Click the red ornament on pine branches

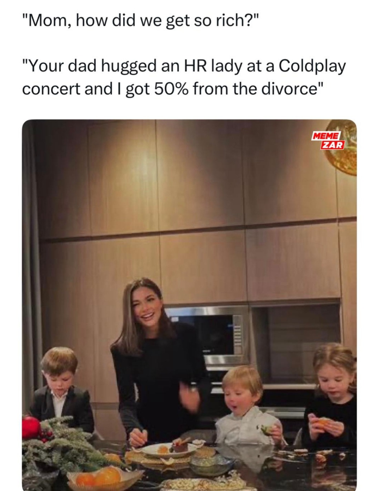point(32,427)
